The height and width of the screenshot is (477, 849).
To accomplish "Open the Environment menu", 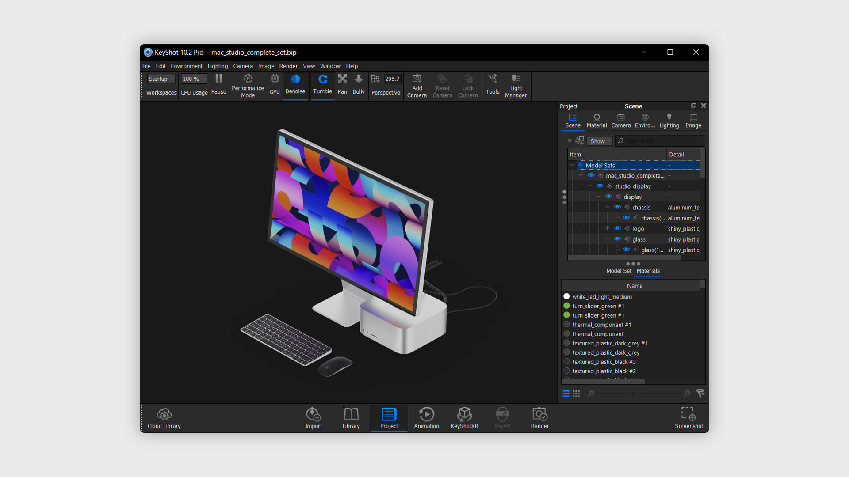I will [187, 66].
